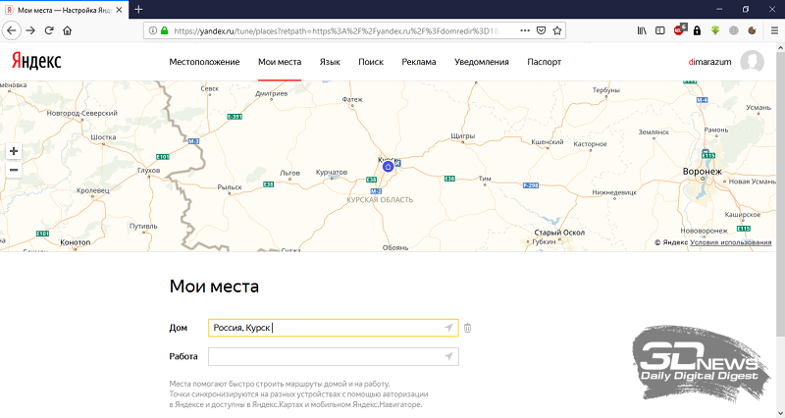Click the home marker on Kursk
The image size is (785, 418).
(x=388, y=167)
